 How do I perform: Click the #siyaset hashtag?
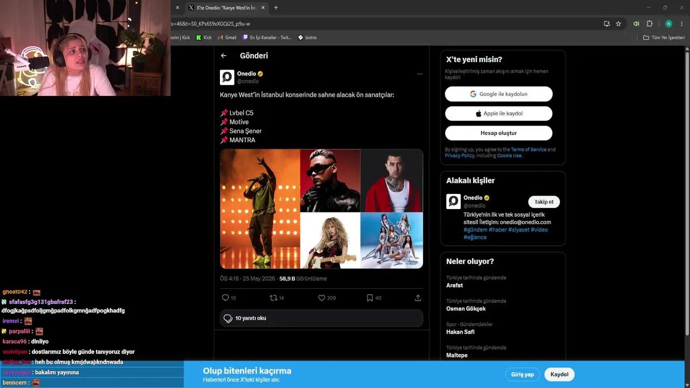[x=519, y=230]
